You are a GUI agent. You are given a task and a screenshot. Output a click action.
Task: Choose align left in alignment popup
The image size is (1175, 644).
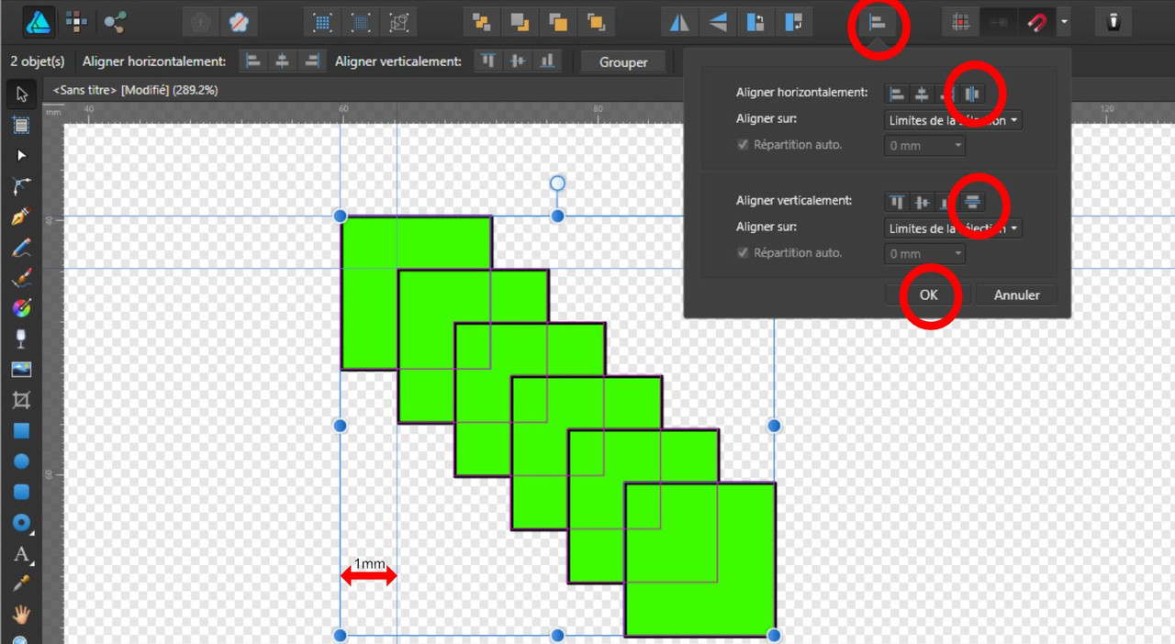point(897,94)
